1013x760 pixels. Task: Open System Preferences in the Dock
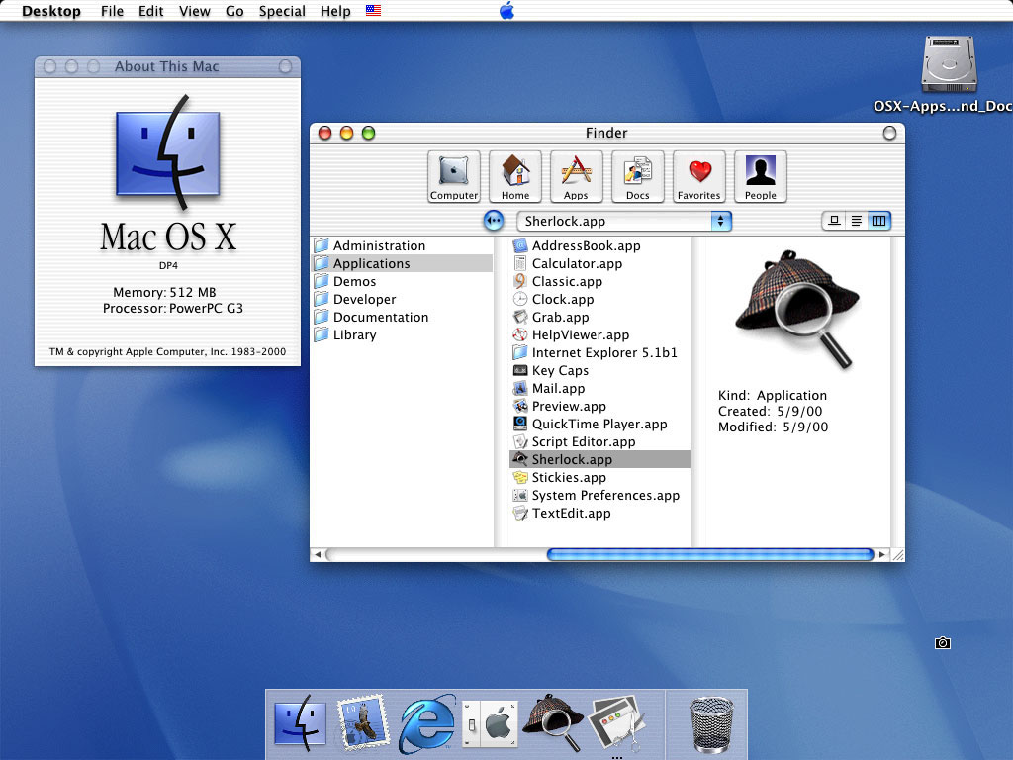click(490, 723)
